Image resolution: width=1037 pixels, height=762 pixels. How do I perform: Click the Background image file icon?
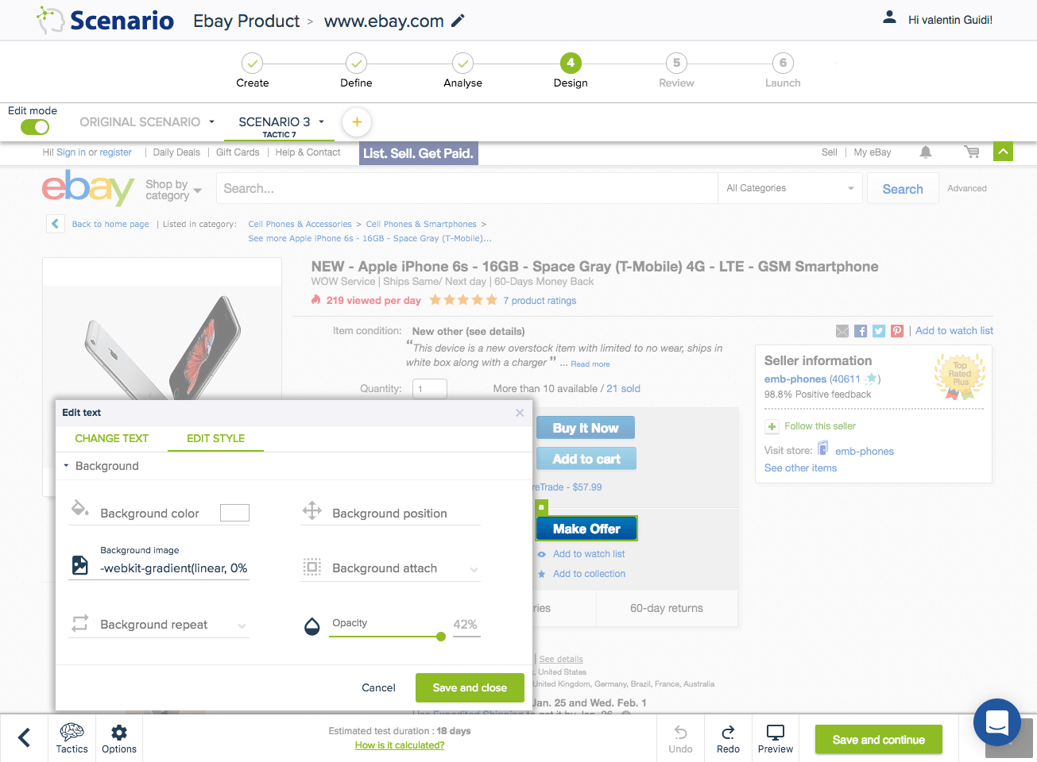pyautogui.click(x=80, y=565)
